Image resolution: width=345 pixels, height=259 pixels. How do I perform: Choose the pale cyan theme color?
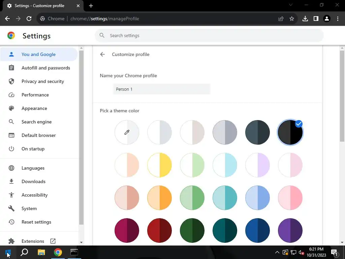[225, 165]
